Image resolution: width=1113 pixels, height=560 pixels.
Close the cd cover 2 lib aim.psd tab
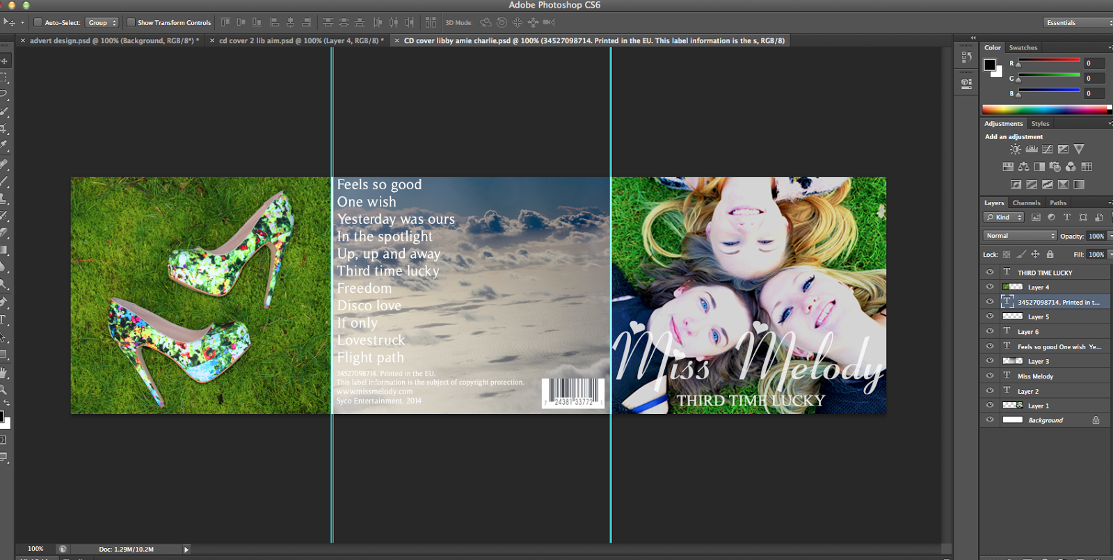[212, 40]
